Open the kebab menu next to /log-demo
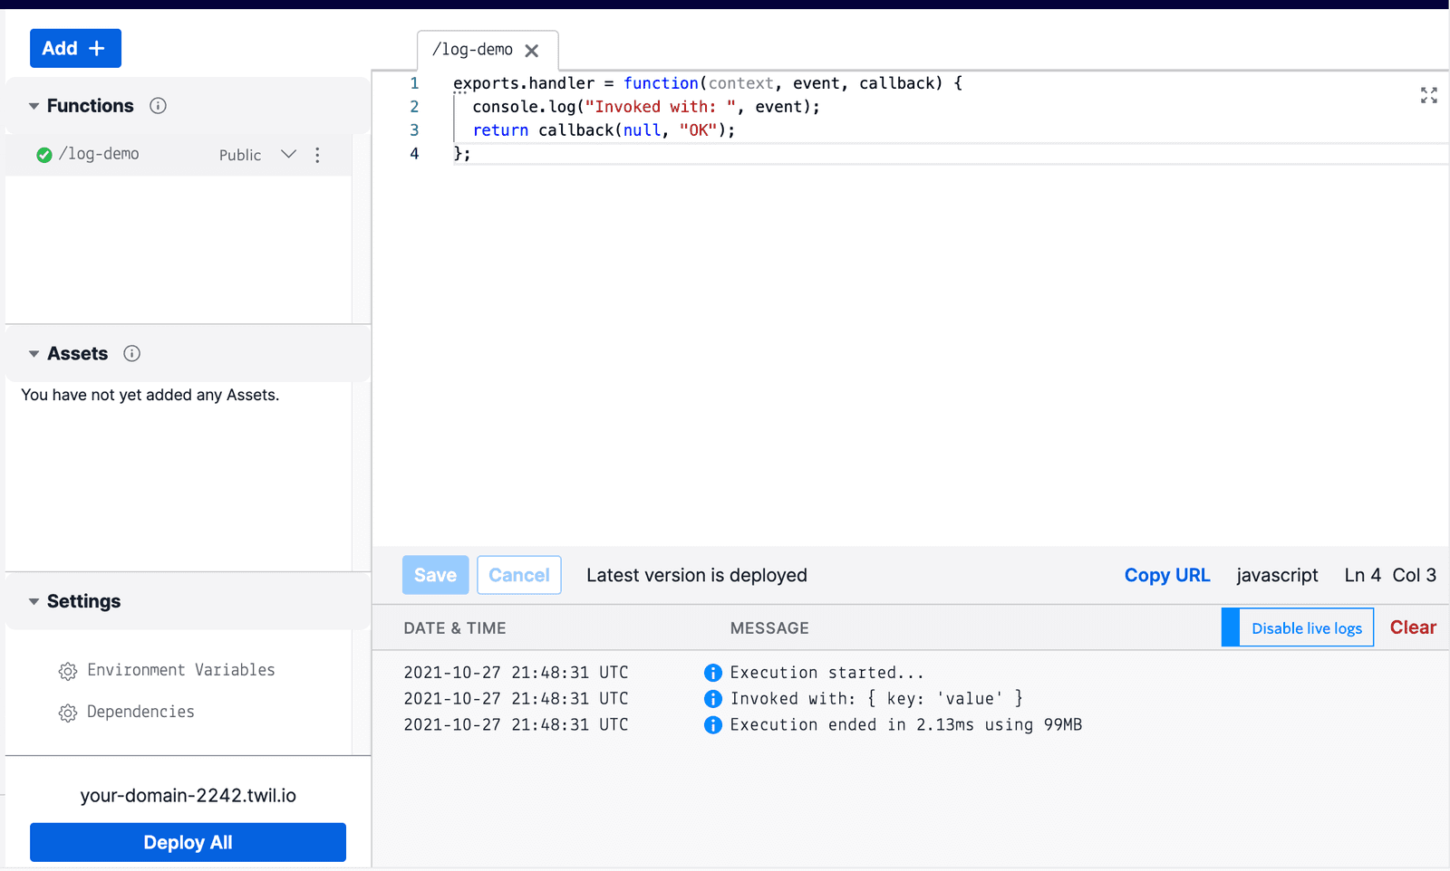Viewport: 1450px width, 871px height. click(318, 155)
